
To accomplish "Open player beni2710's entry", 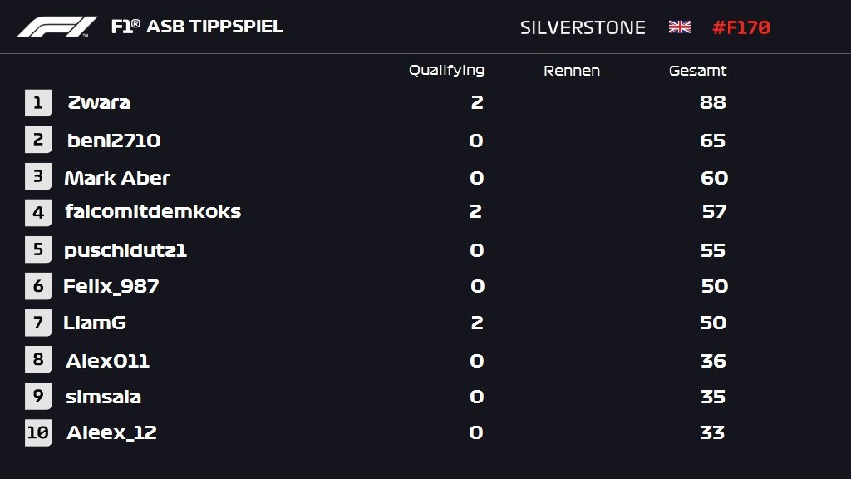I will click(113, 141).
